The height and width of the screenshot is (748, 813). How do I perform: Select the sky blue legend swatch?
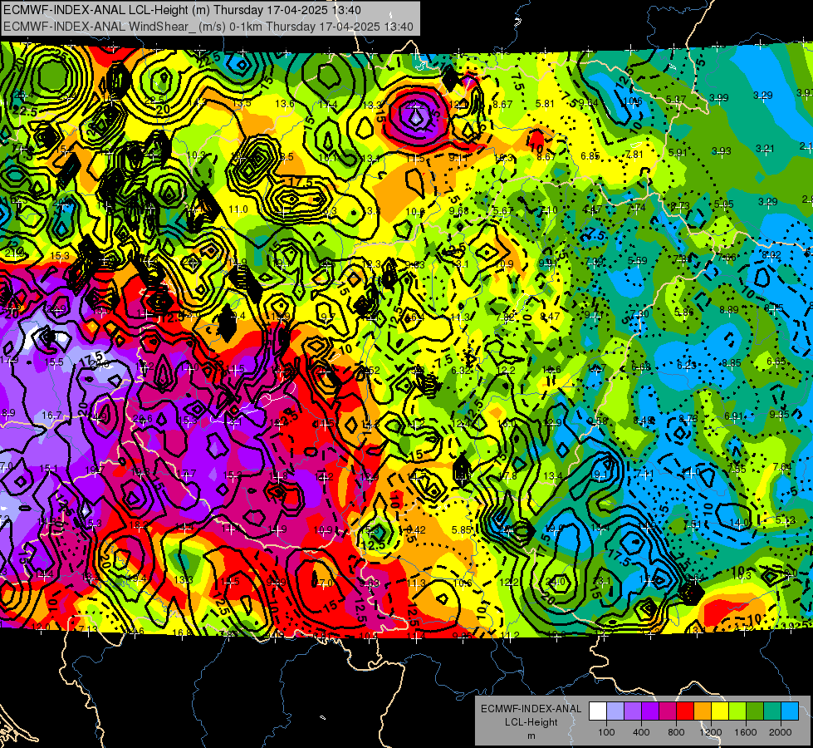click(790, 711)
